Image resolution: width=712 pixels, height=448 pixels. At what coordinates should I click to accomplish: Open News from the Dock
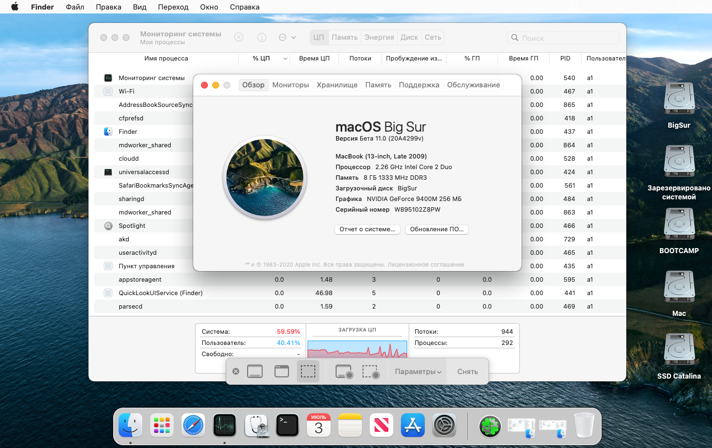381,426
